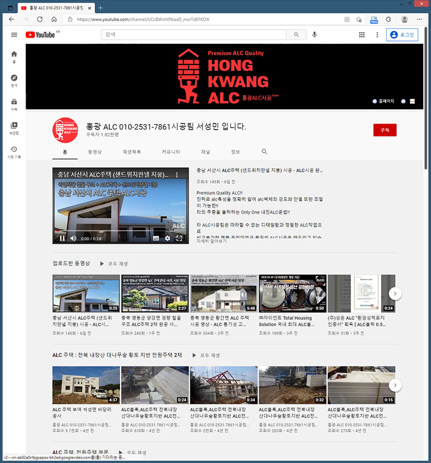Open featured video more options dots
This screenshot has width=431, height=463.
point(177,175)
